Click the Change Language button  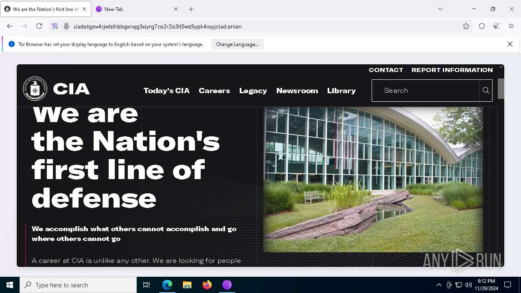[237, 44]
